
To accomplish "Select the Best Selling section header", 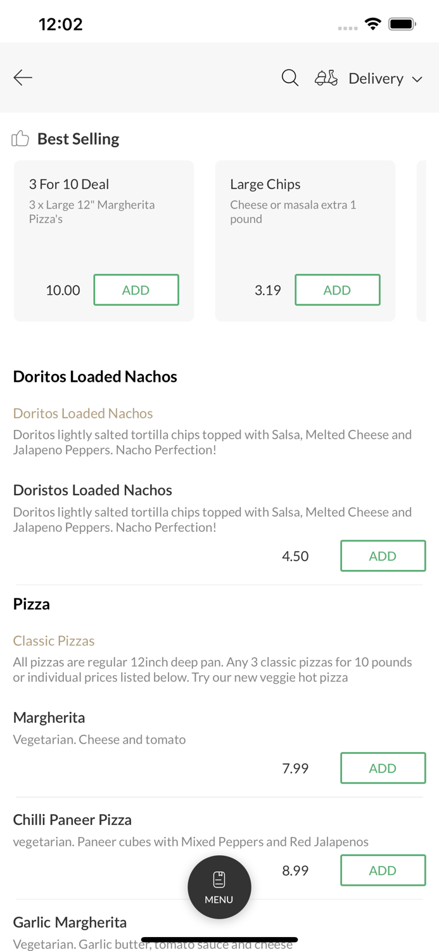I will [x=78, y=138].
